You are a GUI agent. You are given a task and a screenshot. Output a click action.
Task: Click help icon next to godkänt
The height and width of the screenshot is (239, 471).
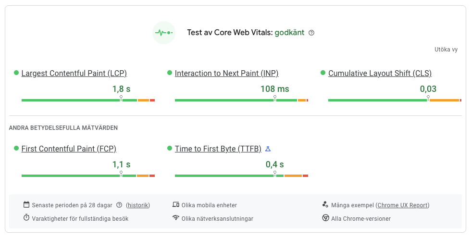311,33
